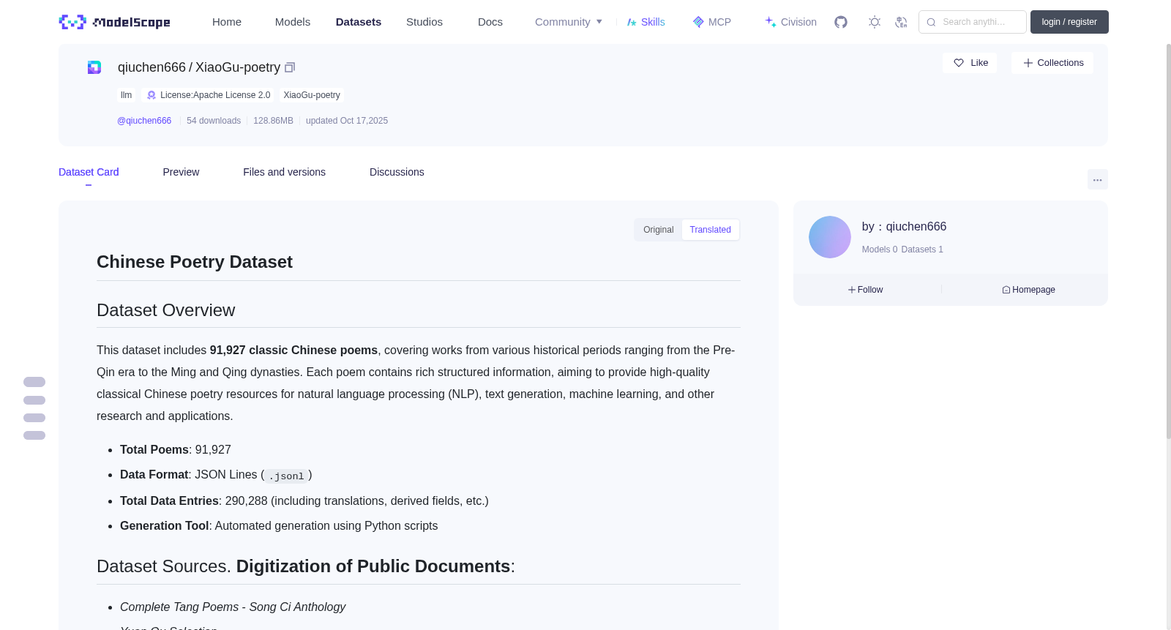Click the page vertical scrollbar

[x=1168, y=241]
